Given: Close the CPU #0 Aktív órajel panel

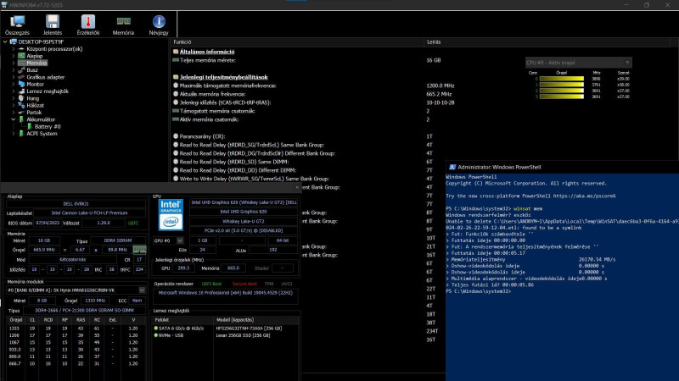Looking at the screenshot, I should tap(627, 62).
